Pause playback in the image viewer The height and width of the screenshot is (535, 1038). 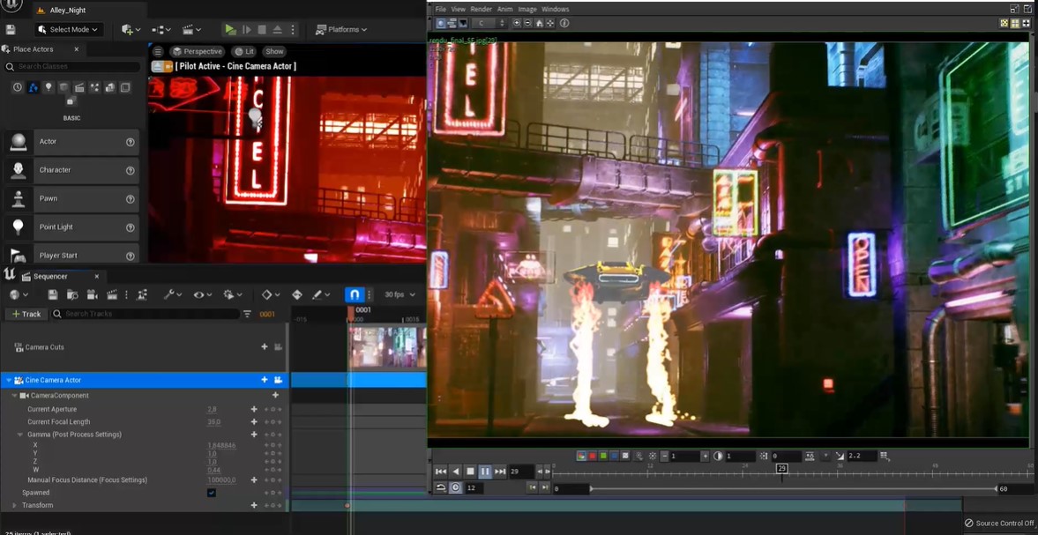coord(485,472)
